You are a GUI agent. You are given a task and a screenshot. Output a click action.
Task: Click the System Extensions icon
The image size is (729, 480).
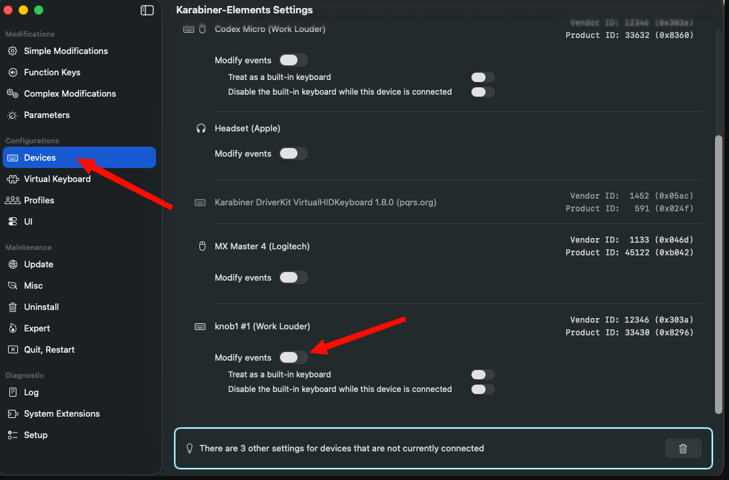[13, 413]
